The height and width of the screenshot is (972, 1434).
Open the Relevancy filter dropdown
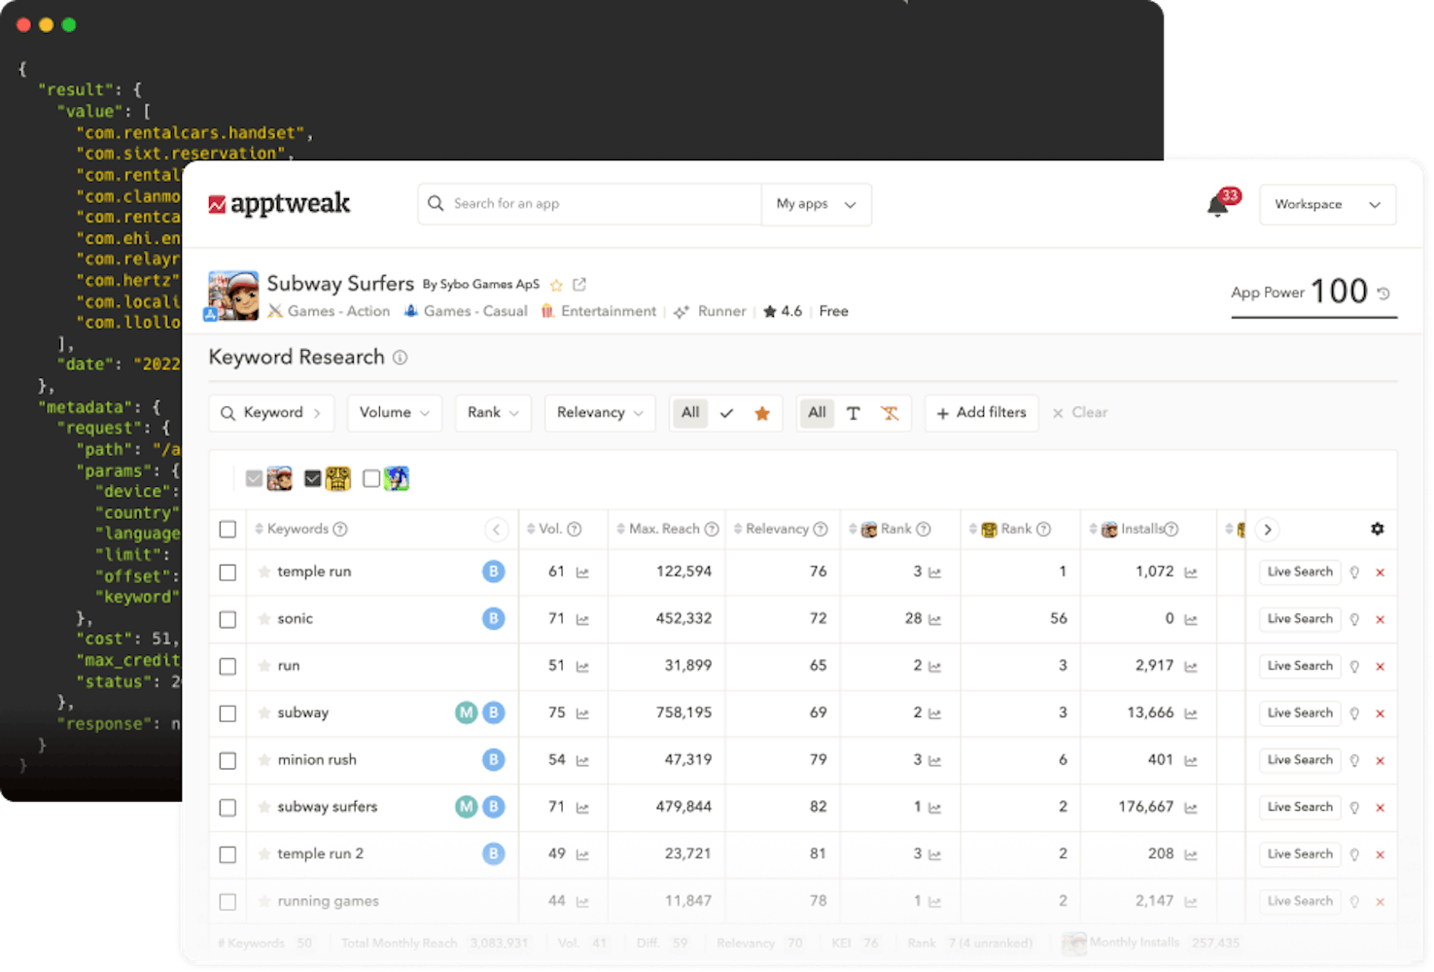(599, 412)
